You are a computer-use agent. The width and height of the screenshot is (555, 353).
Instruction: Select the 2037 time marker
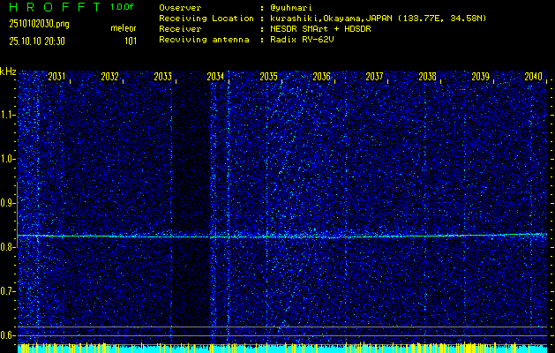click(x=374, y=78)
